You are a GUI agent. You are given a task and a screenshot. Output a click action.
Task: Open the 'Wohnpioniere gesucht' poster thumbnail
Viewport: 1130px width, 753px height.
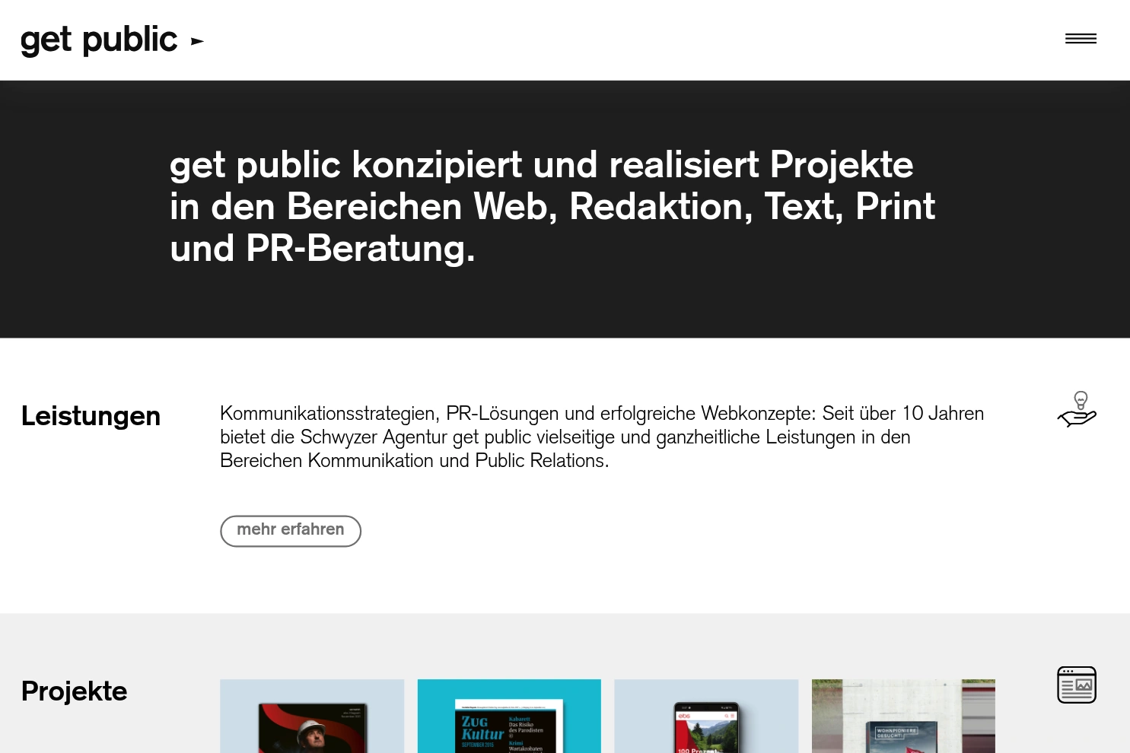click(x=902, y=716)
